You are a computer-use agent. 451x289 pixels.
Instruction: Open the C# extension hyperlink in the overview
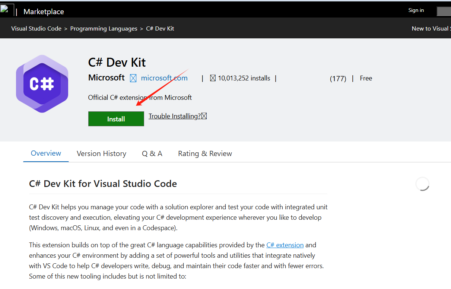285,245
